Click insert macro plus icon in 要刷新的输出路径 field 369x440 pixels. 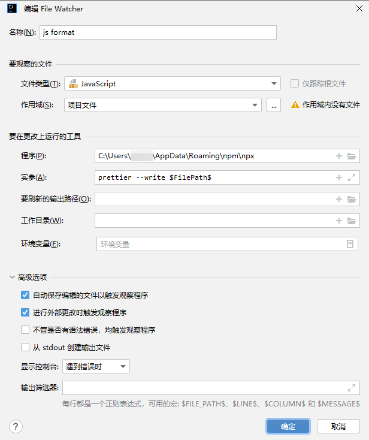click(339, 199)
